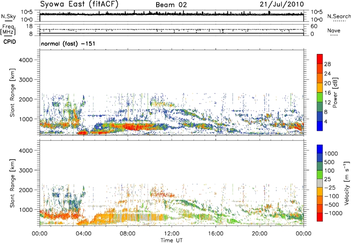Select the "Time UT" axis label
This screenshot has width=351, height=243.
[x=172, y=240]
